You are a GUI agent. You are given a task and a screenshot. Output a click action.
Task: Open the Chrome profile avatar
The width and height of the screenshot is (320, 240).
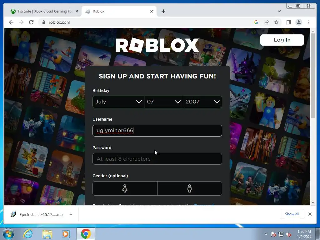[x=299, y=22]
